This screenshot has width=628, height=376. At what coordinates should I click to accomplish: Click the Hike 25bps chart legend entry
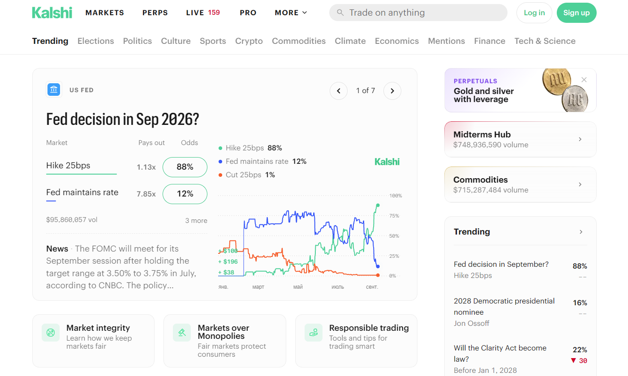pos(250,148)
